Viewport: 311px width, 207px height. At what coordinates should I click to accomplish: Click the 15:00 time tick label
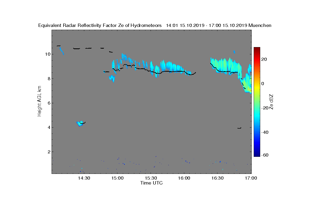coord(117,178)
